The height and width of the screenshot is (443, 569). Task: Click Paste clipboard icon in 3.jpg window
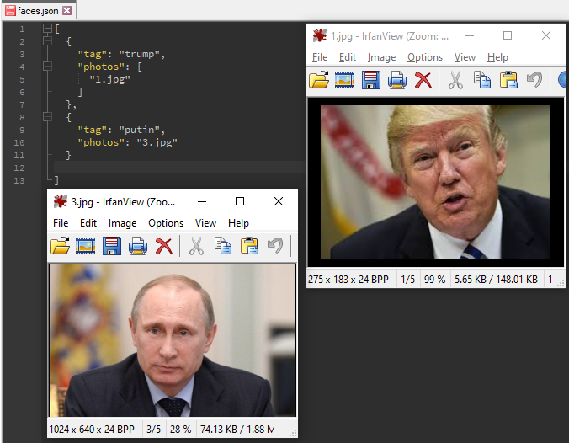(249, 246)
